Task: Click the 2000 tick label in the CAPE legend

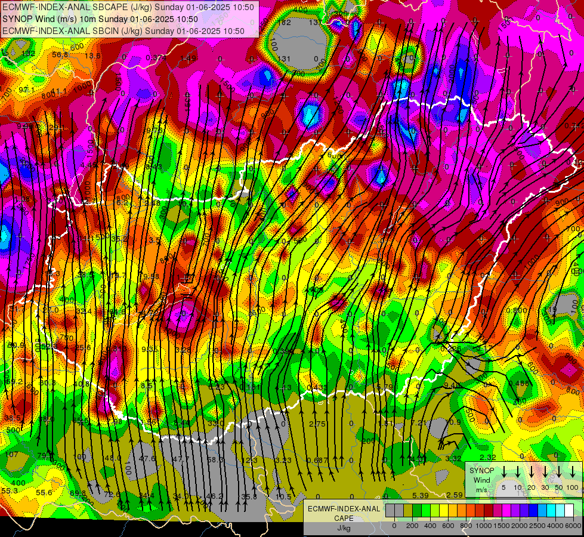Action: click(520, 526)
